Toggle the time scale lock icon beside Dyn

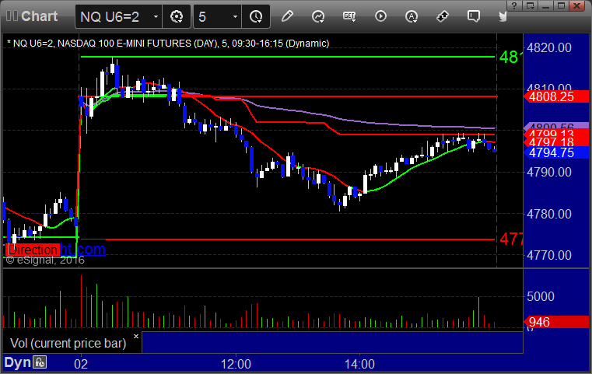[x=40, y=362]
